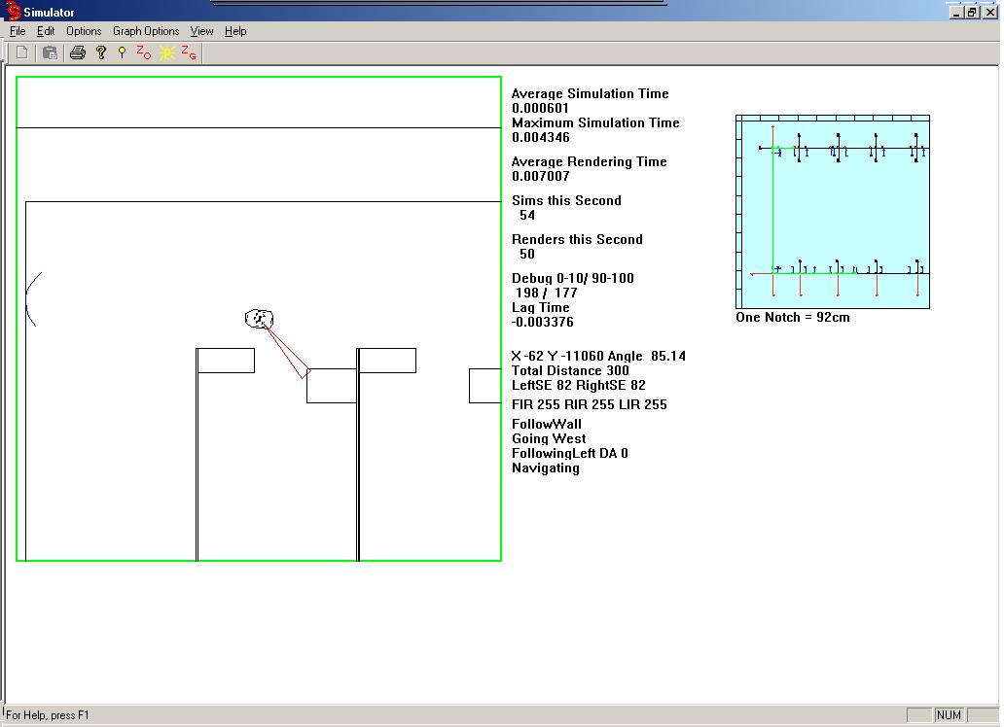Click the New document toolbar icon

pyautogui.click(x=21, y=53)
